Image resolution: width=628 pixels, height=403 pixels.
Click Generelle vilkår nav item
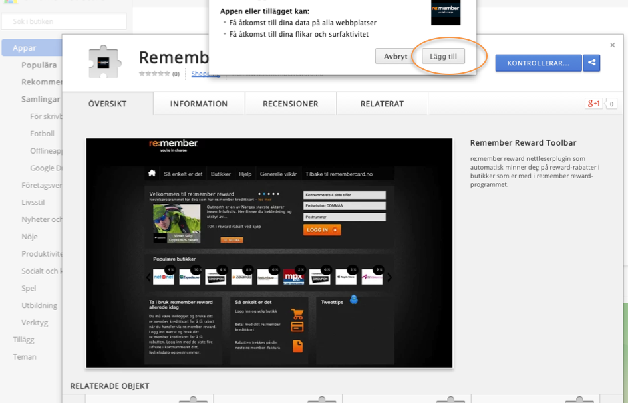(x=278, y=174)
